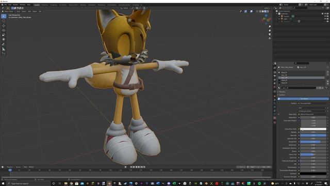Toggle wireframe viewport shading
The width and height of the screenshot is (330, 186).
tap(260, 11)
